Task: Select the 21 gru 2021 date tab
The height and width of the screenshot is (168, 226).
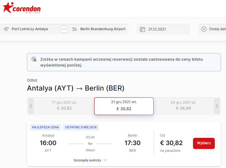Action: (124, 106)
